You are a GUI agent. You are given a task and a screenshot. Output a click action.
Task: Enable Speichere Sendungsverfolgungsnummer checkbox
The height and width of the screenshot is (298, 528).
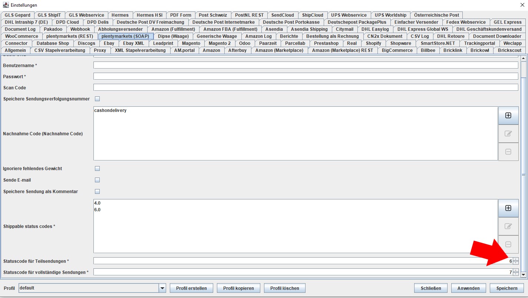[98, 99]
